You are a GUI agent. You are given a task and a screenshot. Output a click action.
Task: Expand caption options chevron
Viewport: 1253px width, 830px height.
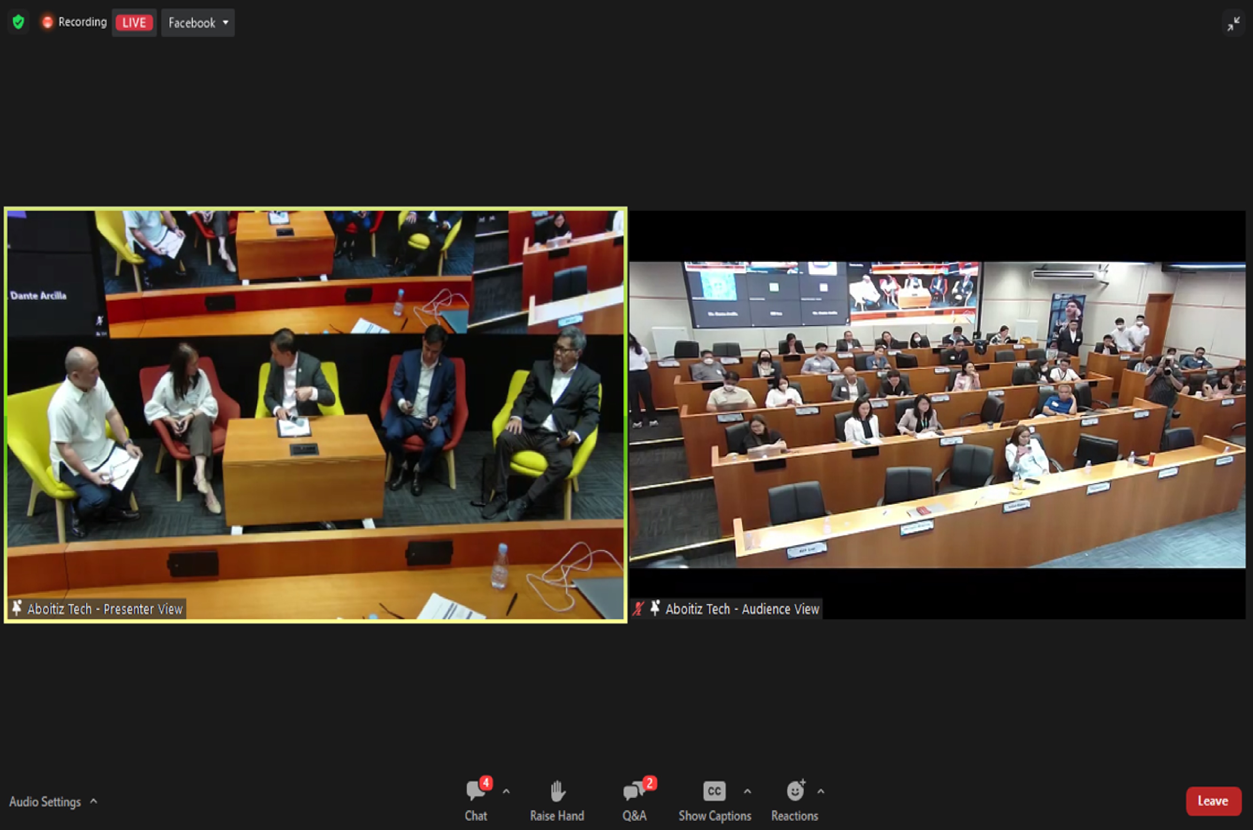click(748, 792)
